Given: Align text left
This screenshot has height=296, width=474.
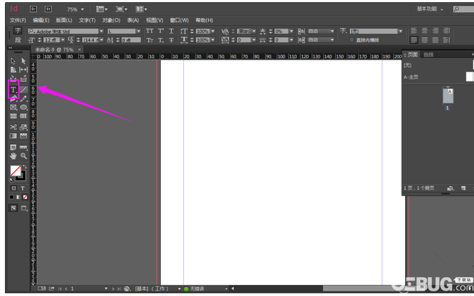Looking at the screenshot, I should coord(414,30).
